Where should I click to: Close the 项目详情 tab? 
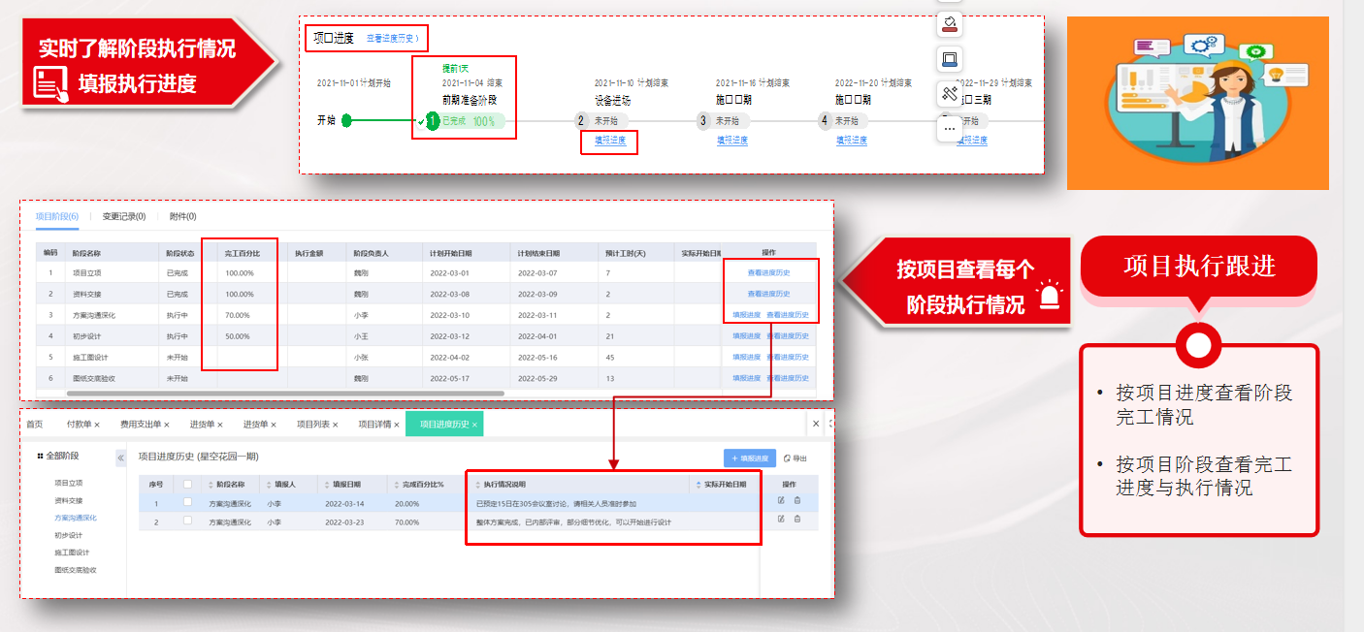(x=396, y=425)
